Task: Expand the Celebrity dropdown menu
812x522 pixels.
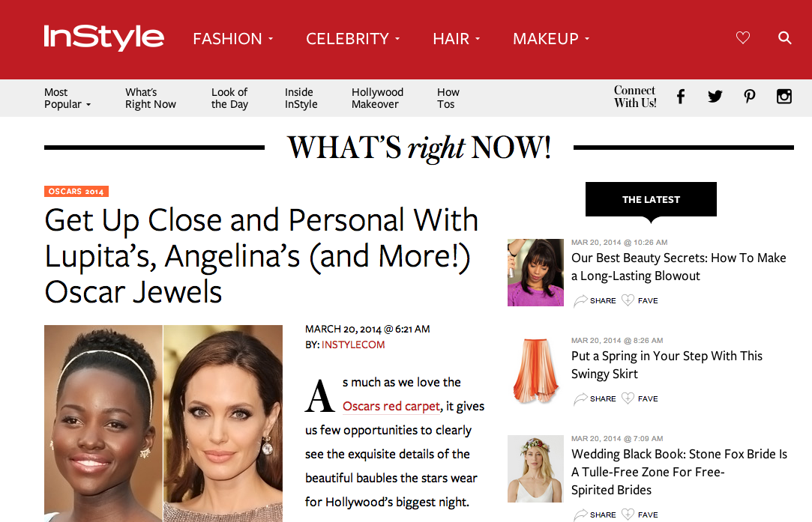Action: point(352,39)
